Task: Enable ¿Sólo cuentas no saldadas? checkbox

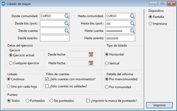Action: click(47, 86)
